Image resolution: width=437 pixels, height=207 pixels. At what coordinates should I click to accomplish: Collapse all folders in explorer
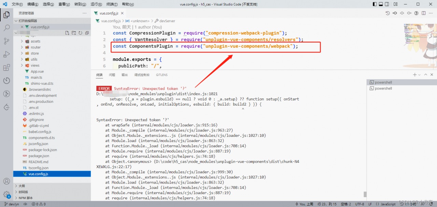87,33
